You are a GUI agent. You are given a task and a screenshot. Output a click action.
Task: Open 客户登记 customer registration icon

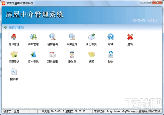[x=33, y=54]
